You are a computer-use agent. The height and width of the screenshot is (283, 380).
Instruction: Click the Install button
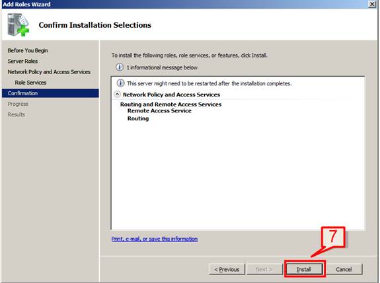305,269
